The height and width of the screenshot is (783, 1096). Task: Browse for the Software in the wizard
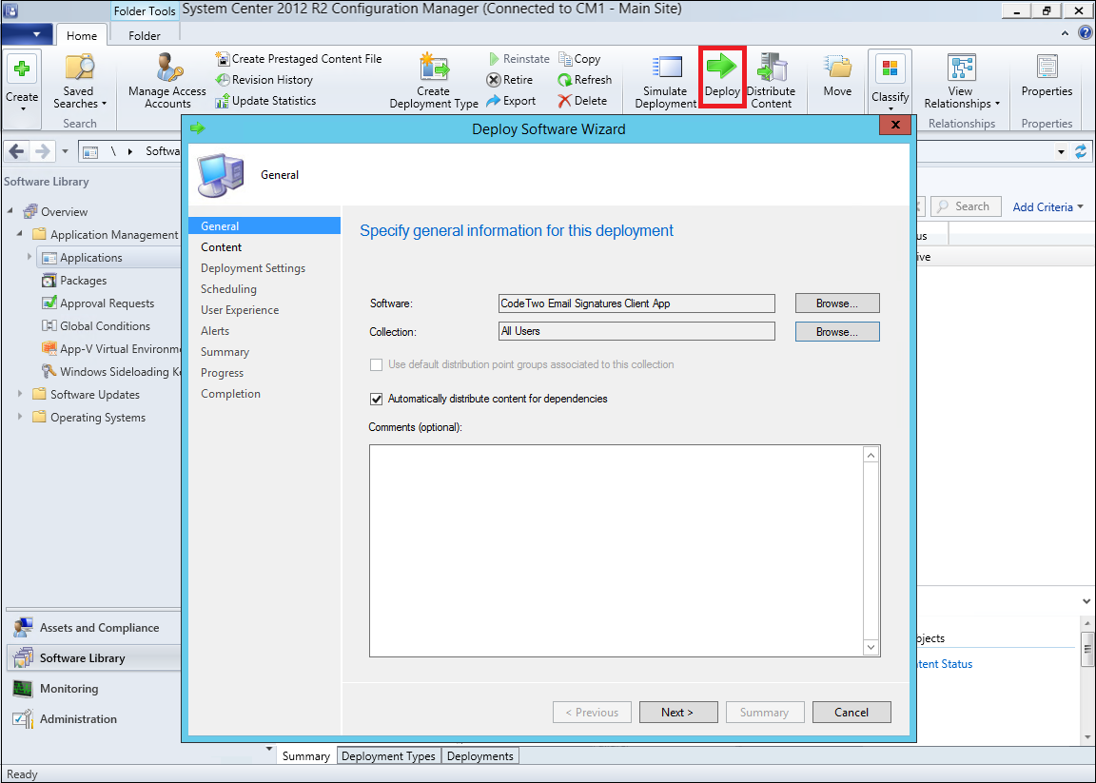[x=837, y=303]
